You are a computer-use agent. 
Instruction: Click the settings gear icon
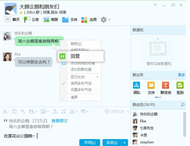(x=104, y=20)
